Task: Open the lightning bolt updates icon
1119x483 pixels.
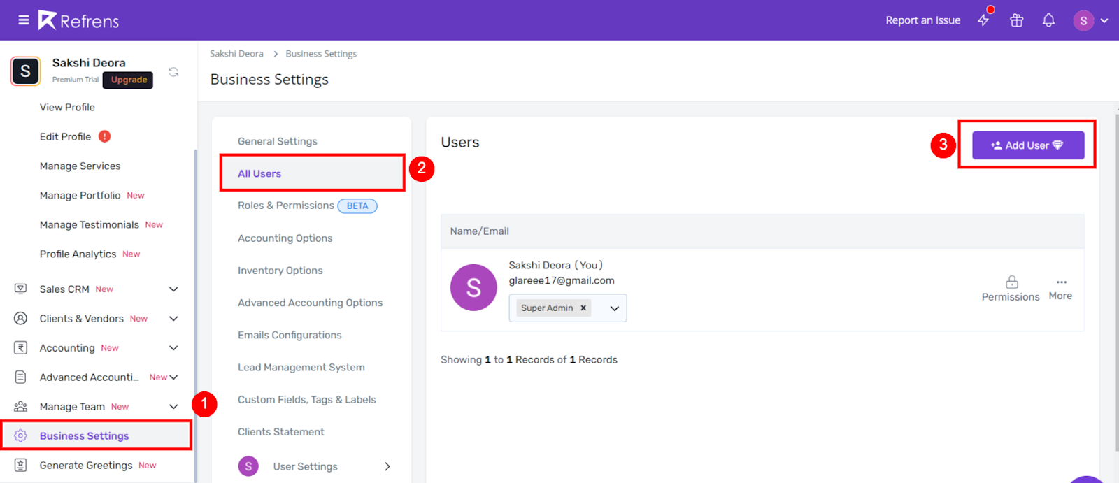Action: click(x=983, y=20)
